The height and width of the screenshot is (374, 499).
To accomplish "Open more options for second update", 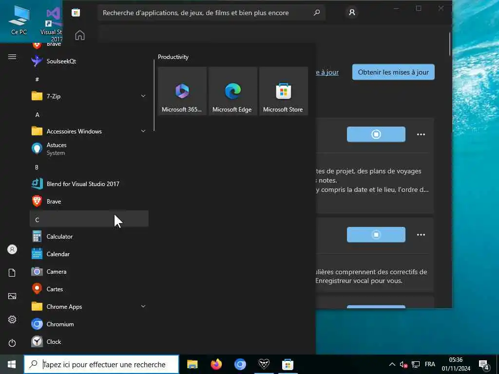I will click(421, 235).
